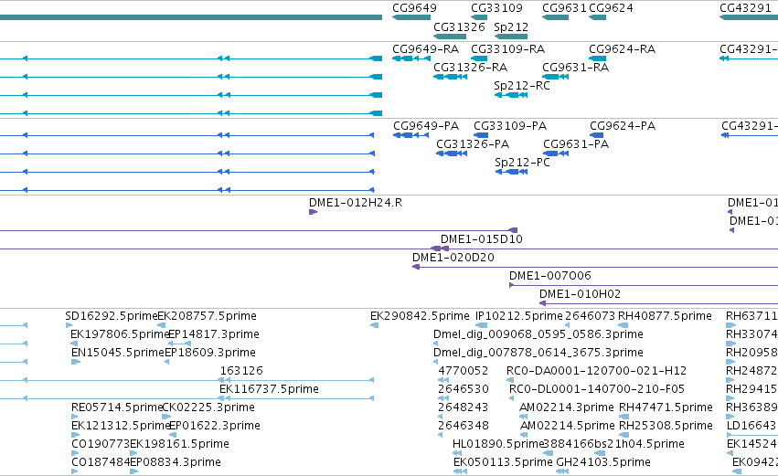This screenshot has height=476, width=778.
Task: Click the 4770052 EST label
Action: pos(463,371)
